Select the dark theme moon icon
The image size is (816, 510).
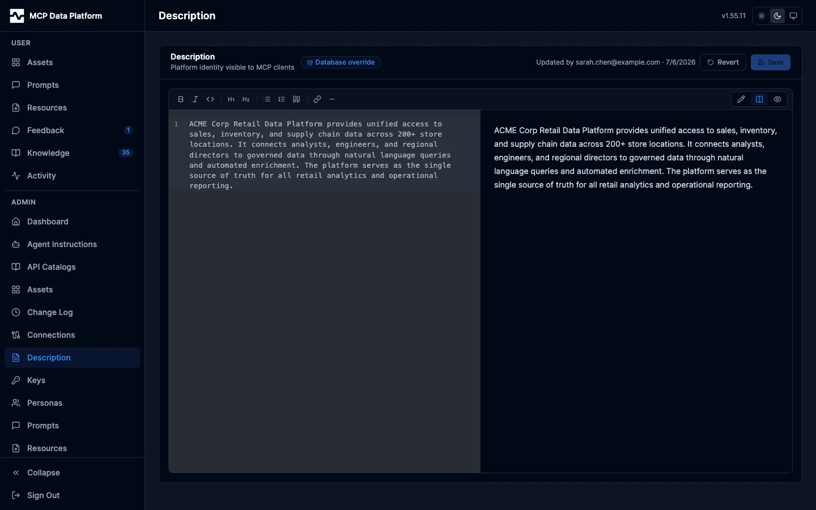pos(777,16)
